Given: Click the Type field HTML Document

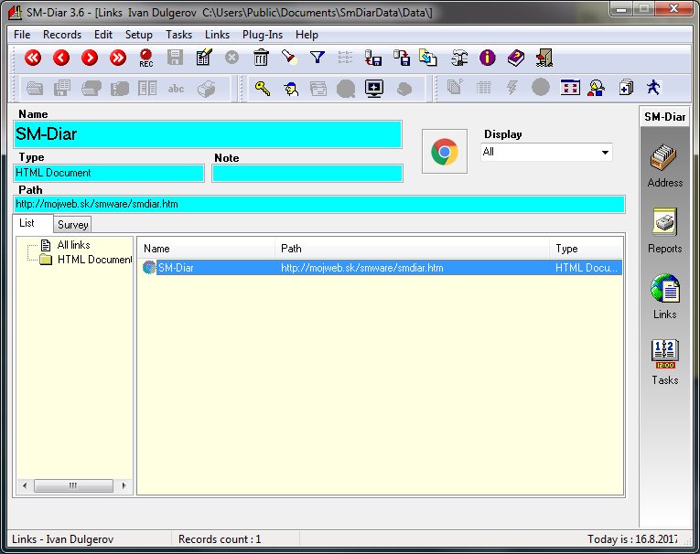Looking at the screenshot, I should click(x=109, y=173).
